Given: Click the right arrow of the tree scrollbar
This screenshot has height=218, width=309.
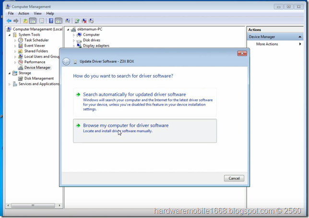Looking at the screenshot, I should coord(59,206).
